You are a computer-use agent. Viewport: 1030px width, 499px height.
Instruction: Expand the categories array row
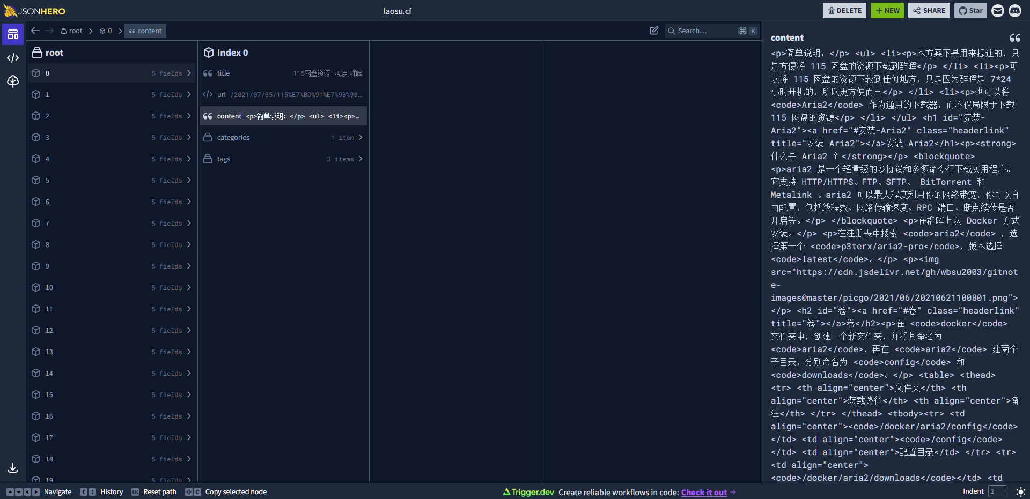283,137
